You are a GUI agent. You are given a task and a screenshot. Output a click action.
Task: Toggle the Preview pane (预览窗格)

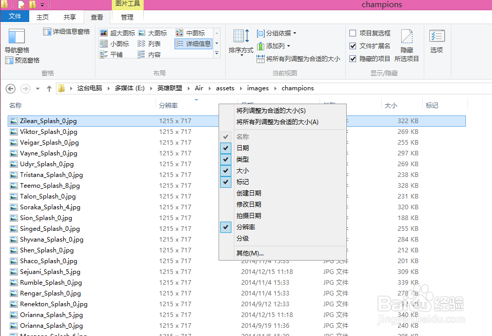pos(22,60)
